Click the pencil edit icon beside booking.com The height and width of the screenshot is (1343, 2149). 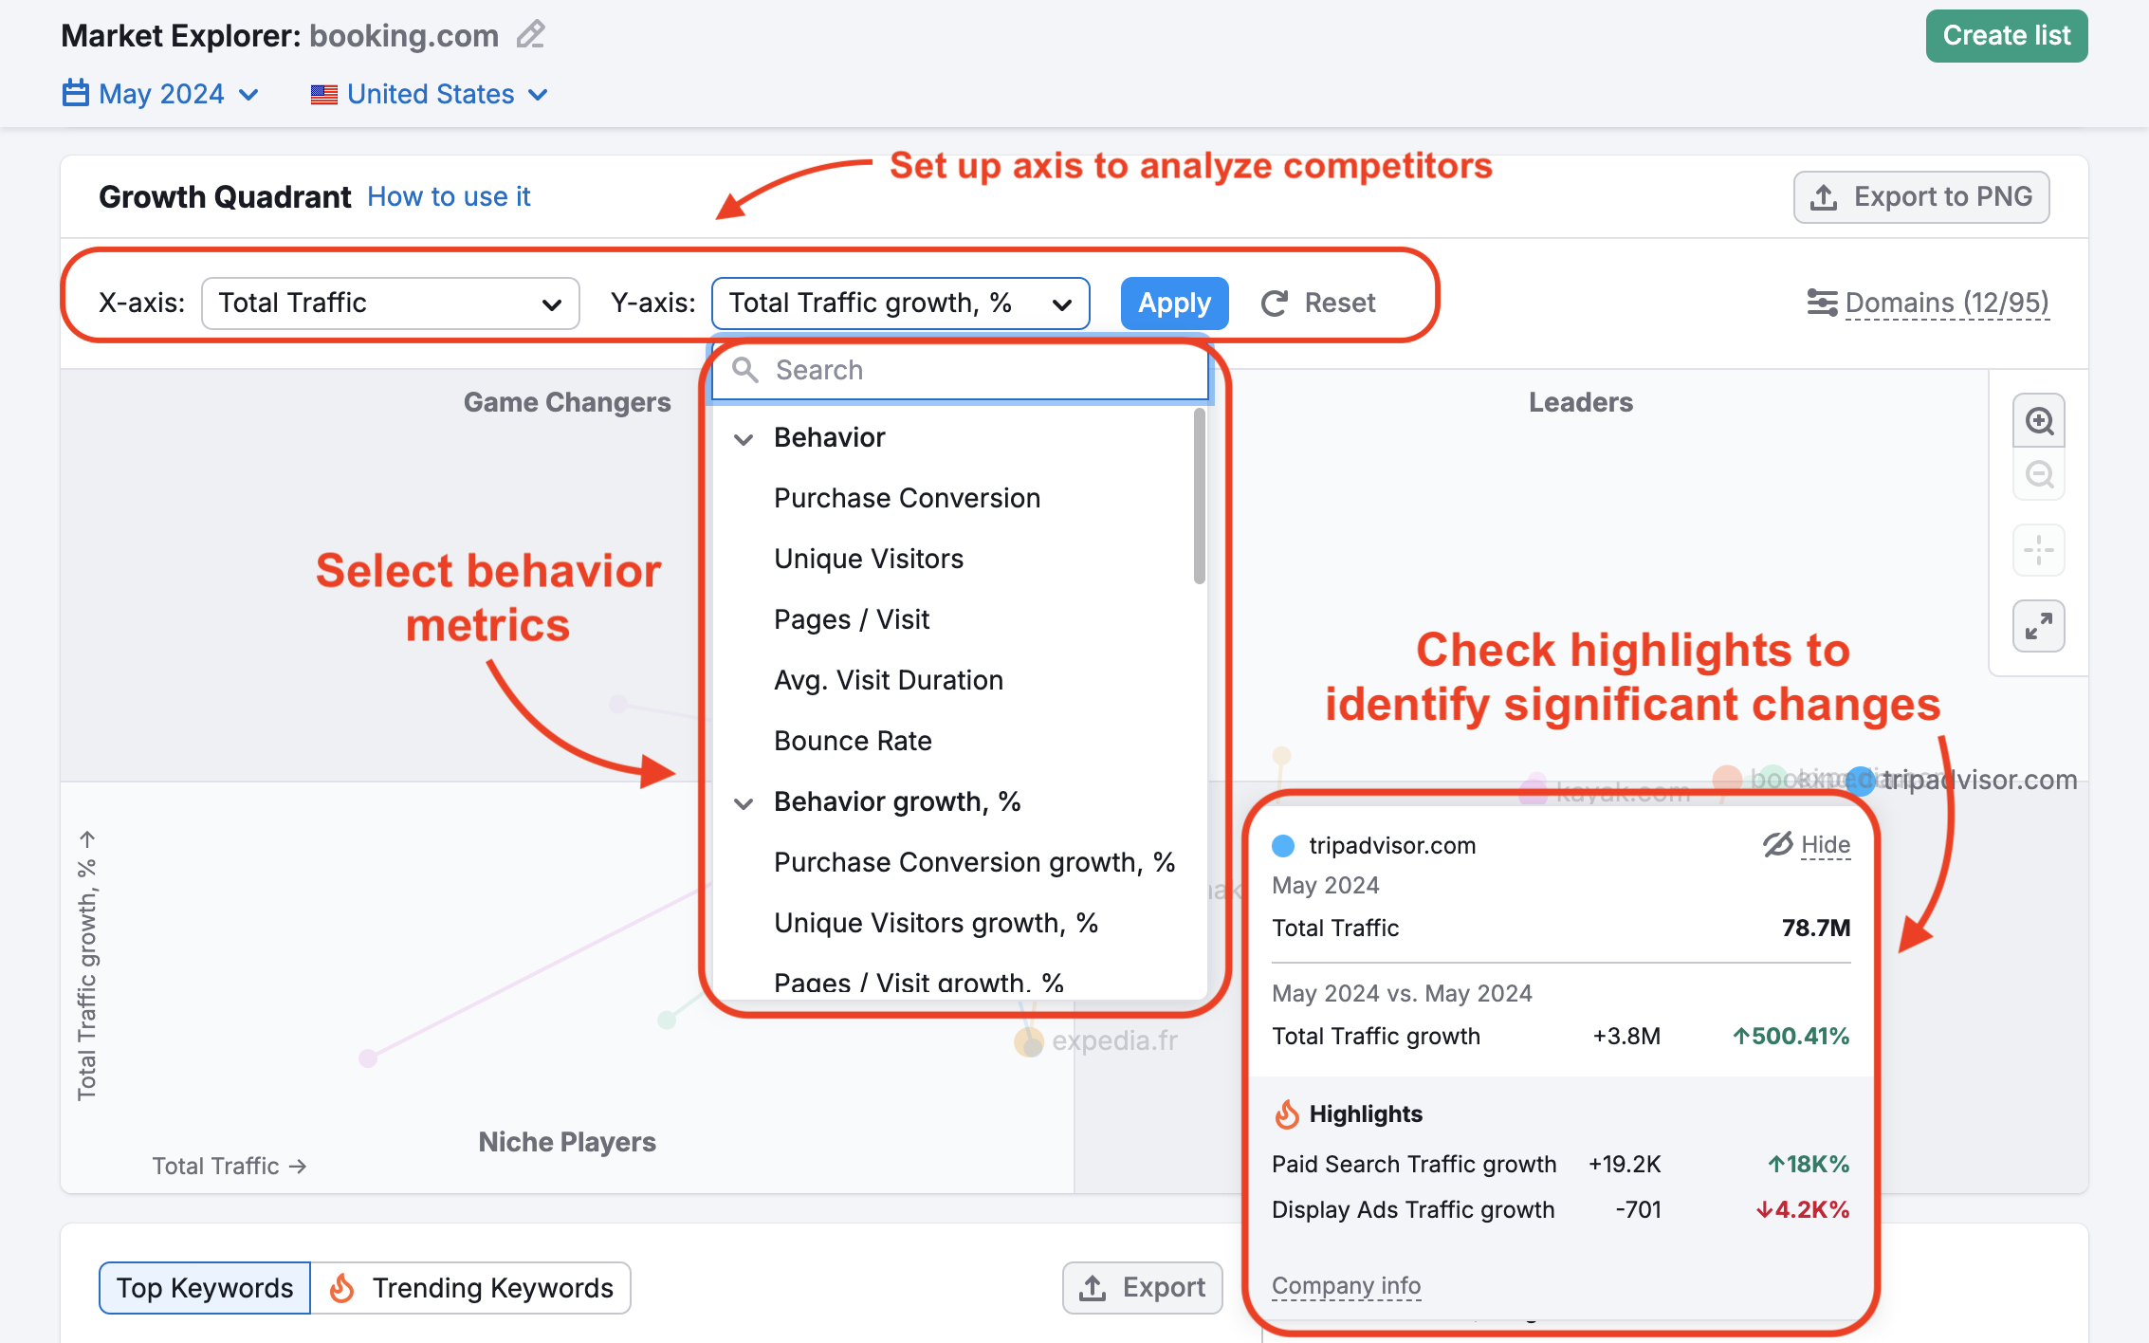point(531,35)
